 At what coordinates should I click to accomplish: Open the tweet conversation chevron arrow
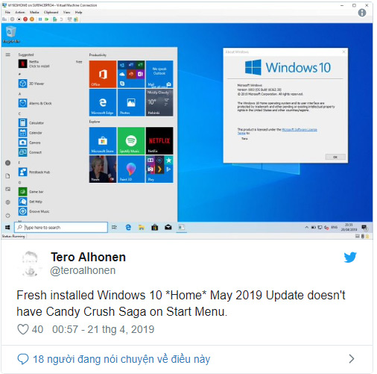coord(351,358)
